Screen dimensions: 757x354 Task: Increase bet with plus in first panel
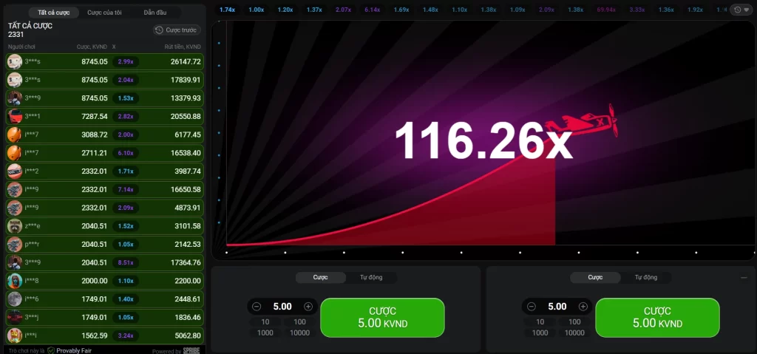(x=308, y=307)
